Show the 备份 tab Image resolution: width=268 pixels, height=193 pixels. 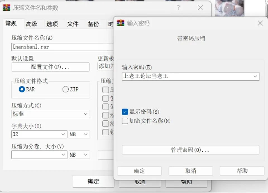(x=93, y=24)
